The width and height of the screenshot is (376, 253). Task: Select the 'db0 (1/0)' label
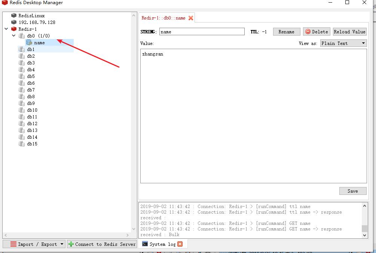[39, 36]
